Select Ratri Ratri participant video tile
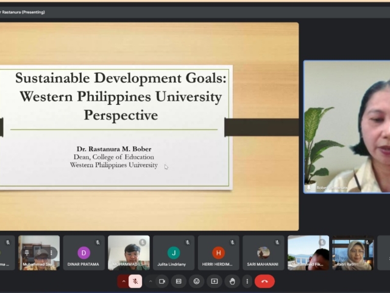This screenshot has width=390, height=293. tap(353, 253)
